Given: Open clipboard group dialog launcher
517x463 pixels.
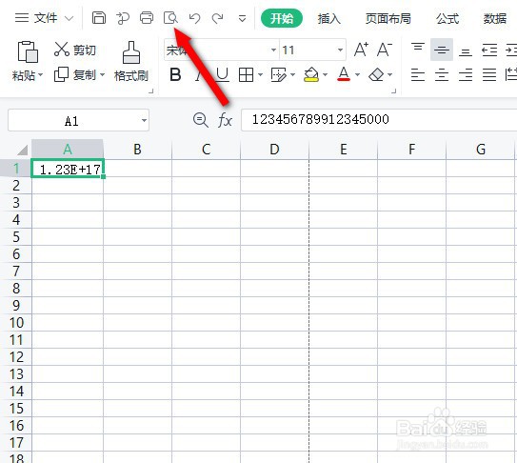Looking at the screenshot, I should pos(151,91).
